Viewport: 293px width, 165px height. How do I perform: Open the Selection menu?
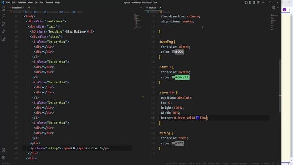22,2
